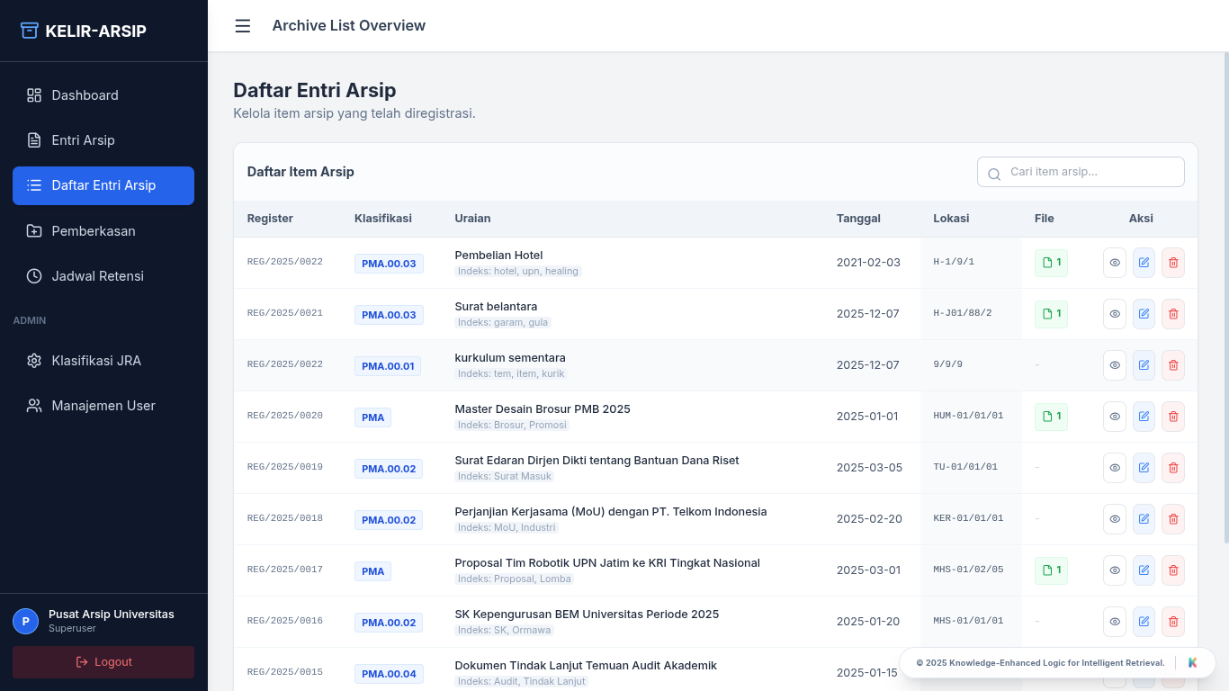Viewport: 1229px width, 691px height.
Task: Edit the Perjanjian Kerjasama MoU entry
Action: (1144, 519)
